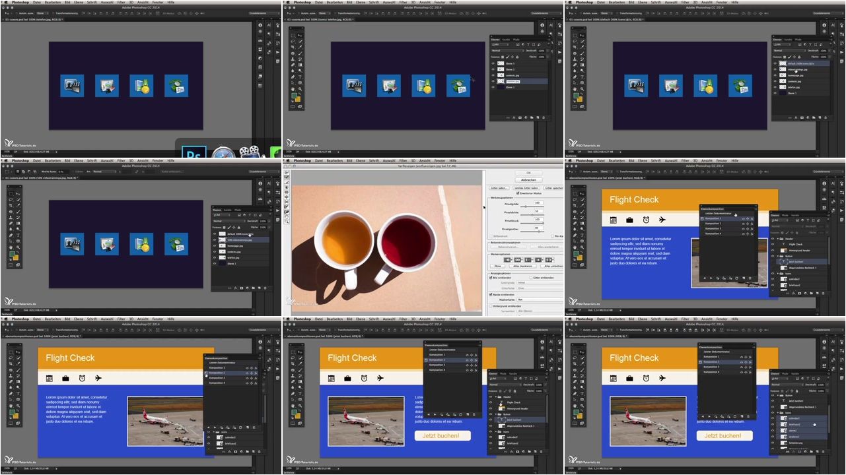Hide contents.jpg layer in top-center Layers panel
Image resolution: width=846 pixels, height=475 pixels.
(x=493, y=75)
